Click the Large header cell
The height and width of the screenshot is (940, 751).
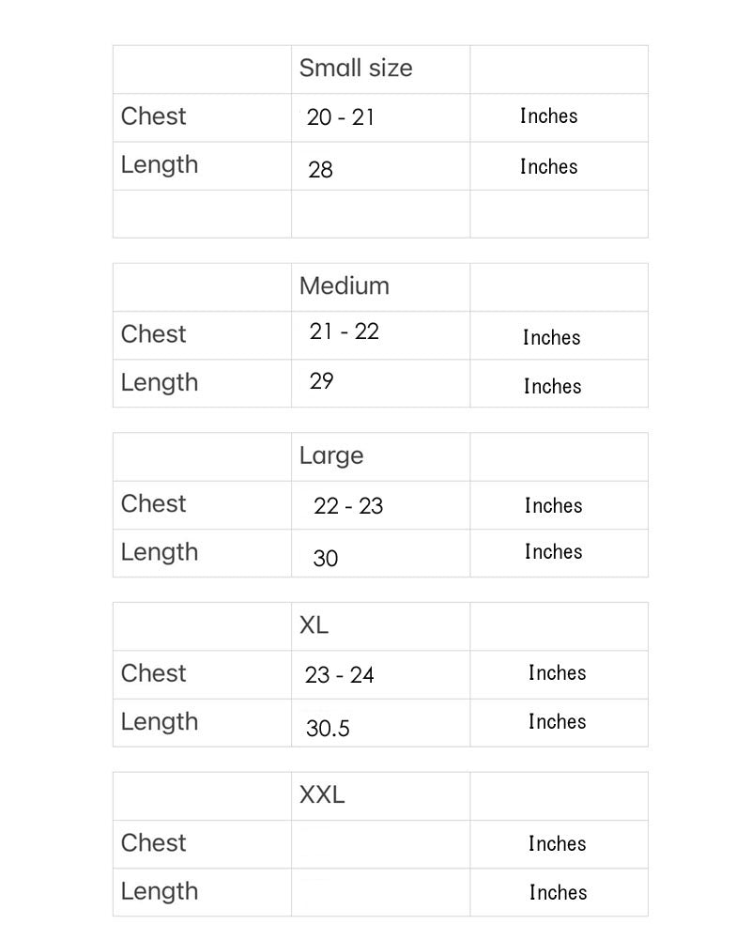(331, 456)
